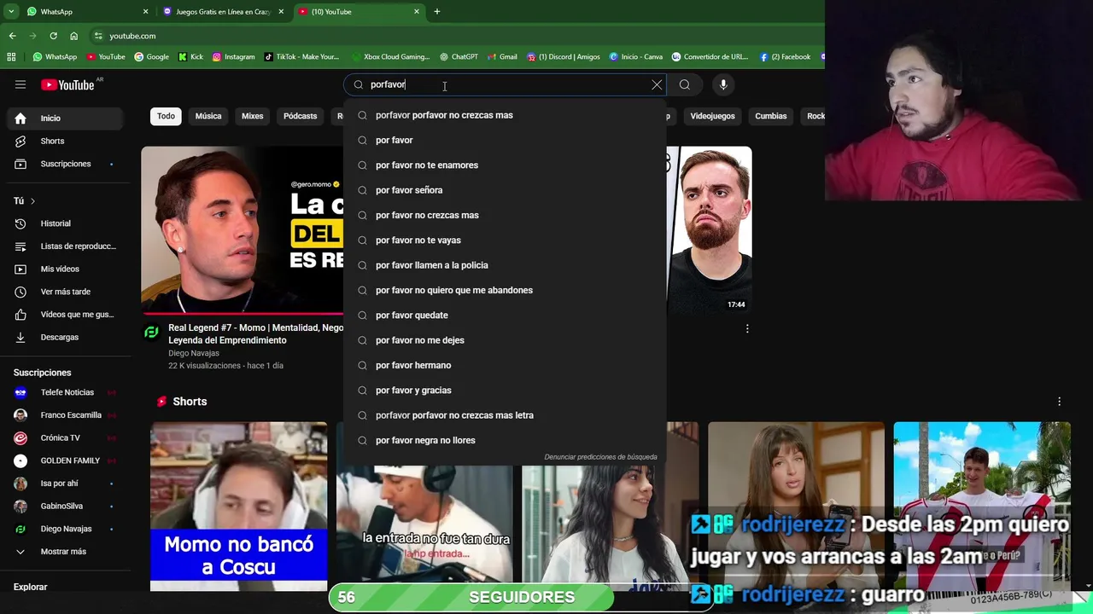Open the Xbox Cloud Gaming bookmark
Image resolution: width=1093 pixels, height=614 pixels.
click(390, 57)
